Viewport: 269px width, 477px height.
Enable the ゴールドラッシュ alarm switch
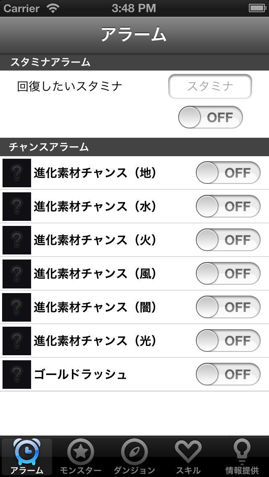[x=228, y=375]
